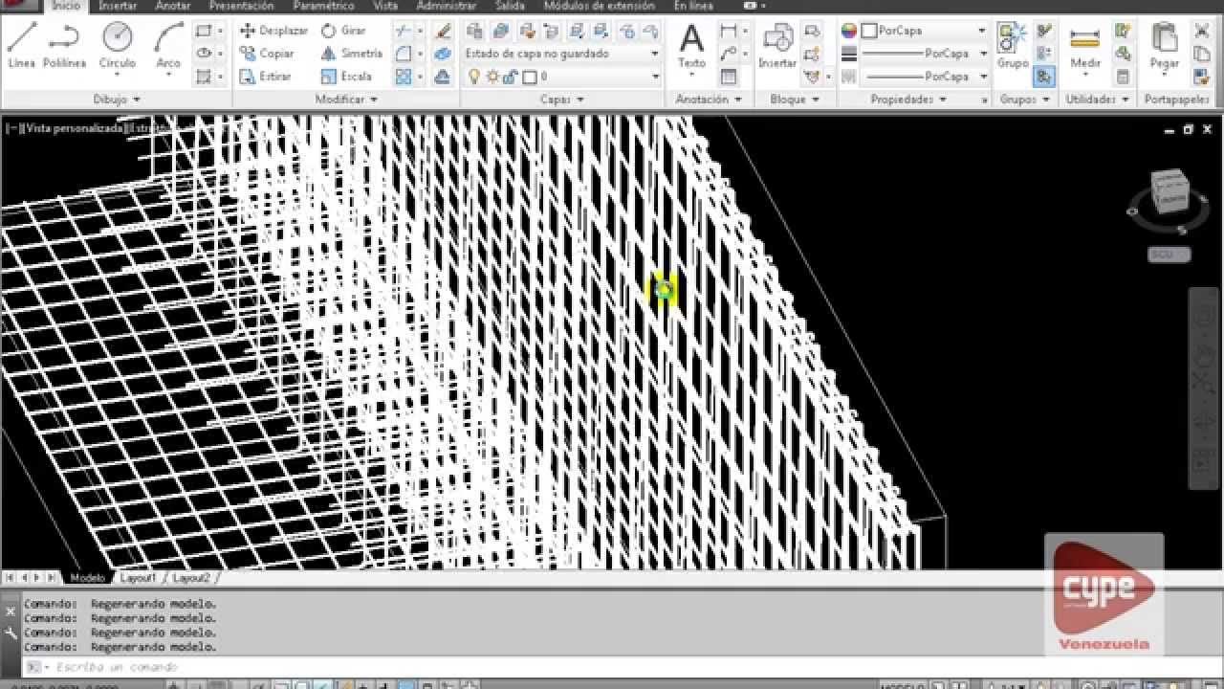
Task: Click the ViewCube navigation cube
Action: pyautogui.click(x=1169, y=192)
